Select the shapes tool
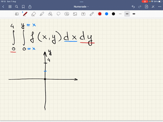This screenshot has height=122, width=163. (50, 14)
